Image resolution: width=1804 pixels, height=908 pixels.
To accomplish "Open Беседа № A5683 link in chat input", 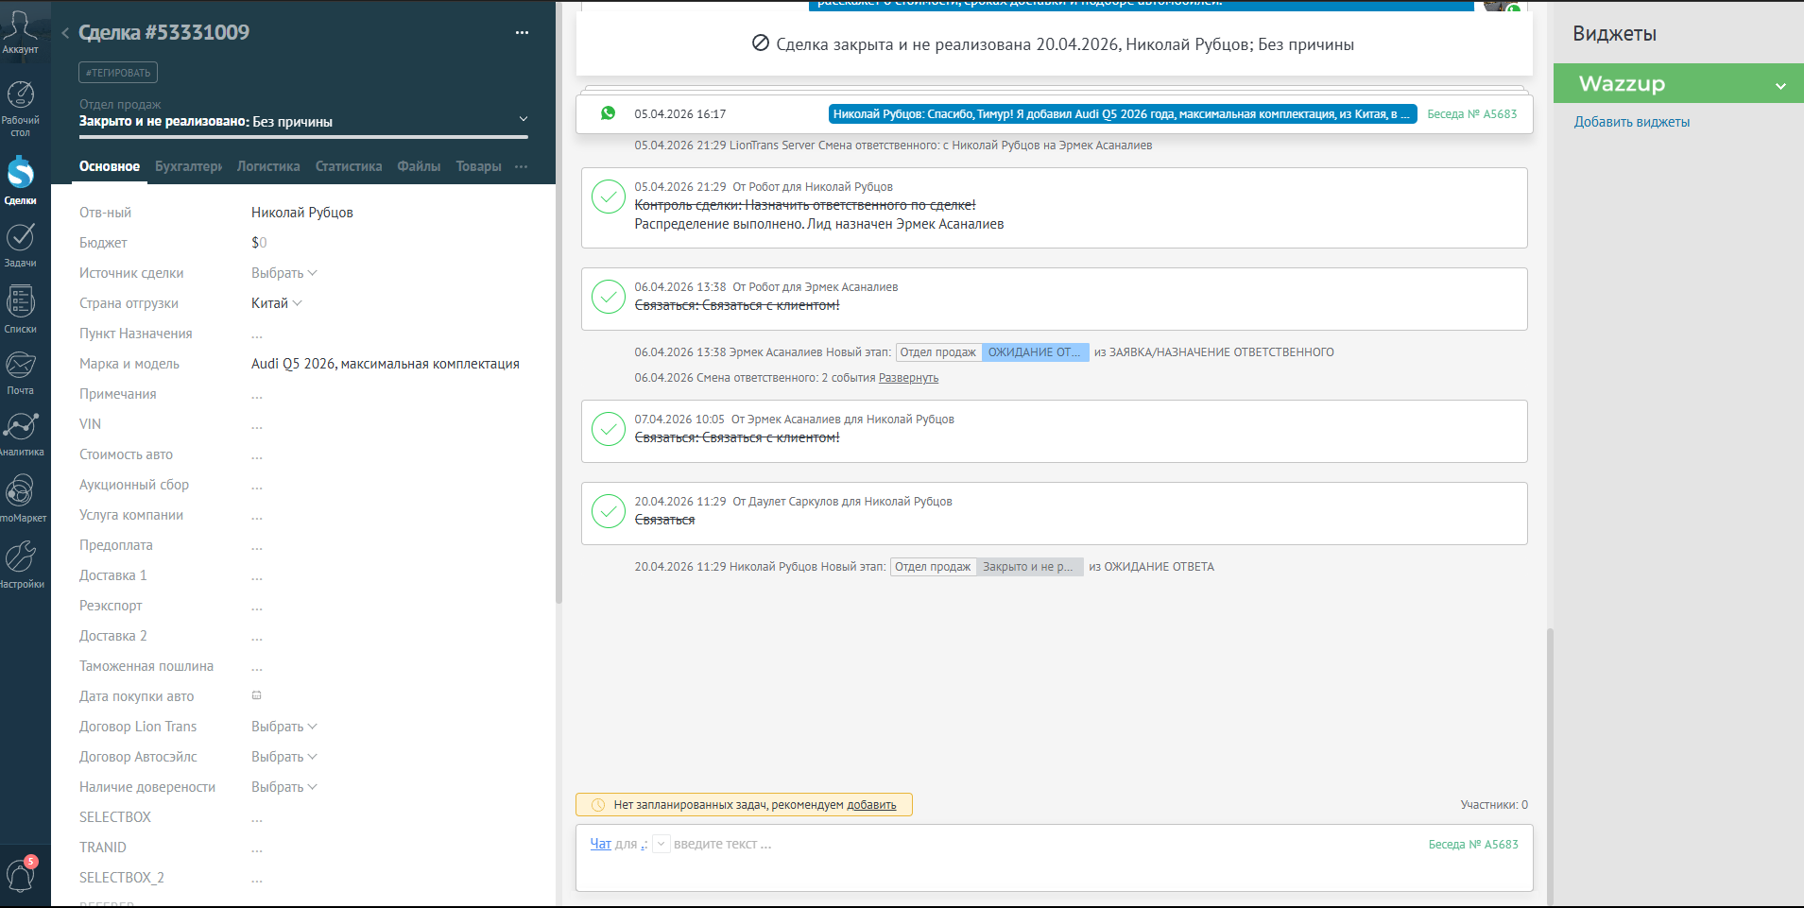I will pos(1473,845).
